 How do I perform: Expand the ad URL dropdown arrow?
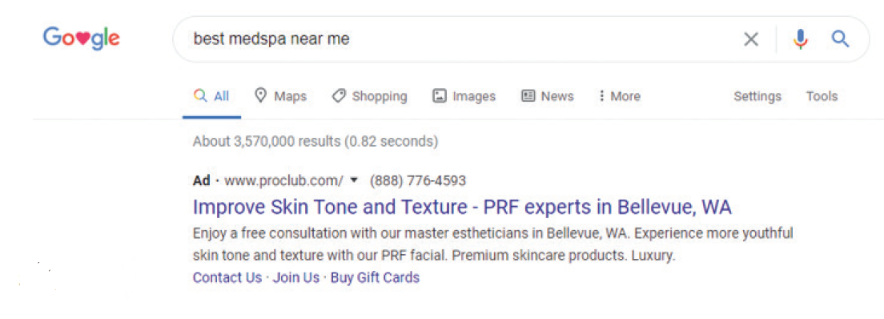pos(354,180)
